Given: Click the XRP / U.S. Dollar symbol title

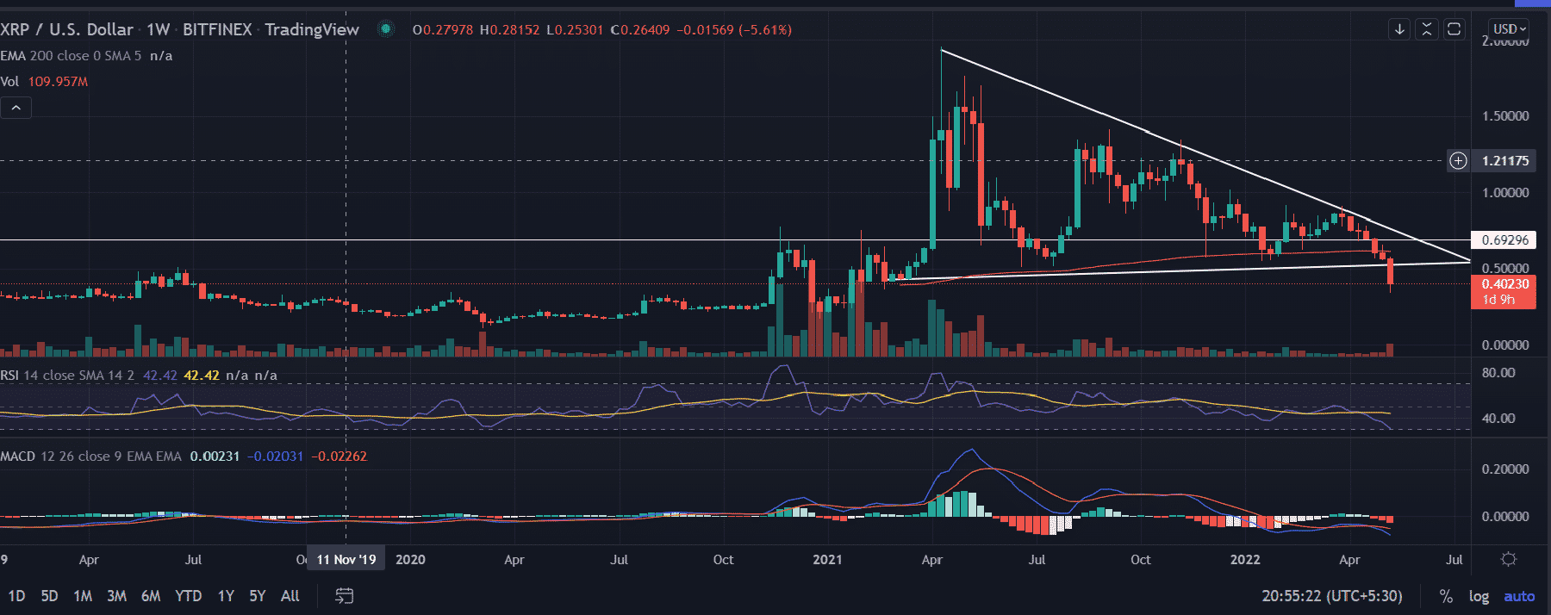Looking at the screenshot, I should click(x=67, y=29).
